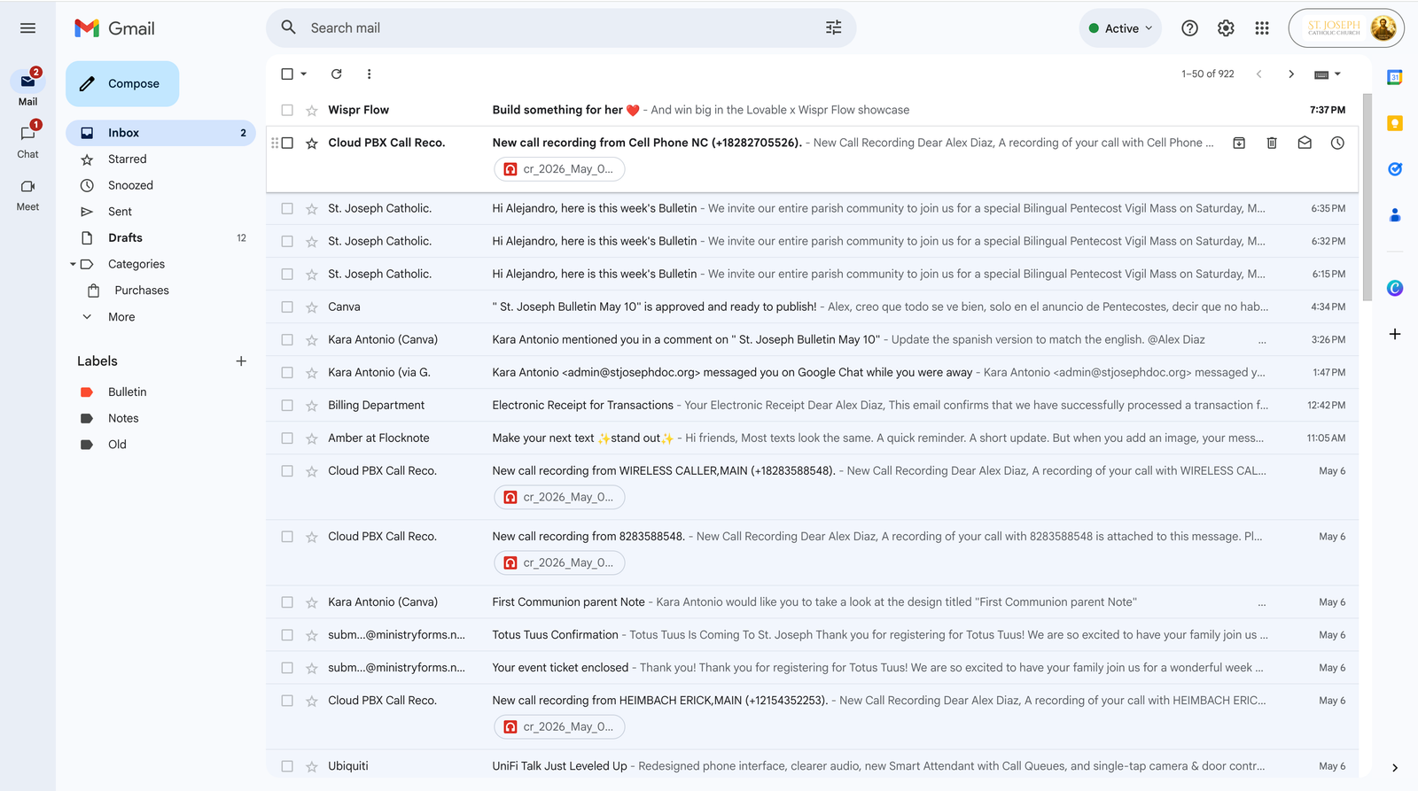Archive the hovered Cloud PBX email
This screenshot has height=791, width=1418.
point(1239,143)
